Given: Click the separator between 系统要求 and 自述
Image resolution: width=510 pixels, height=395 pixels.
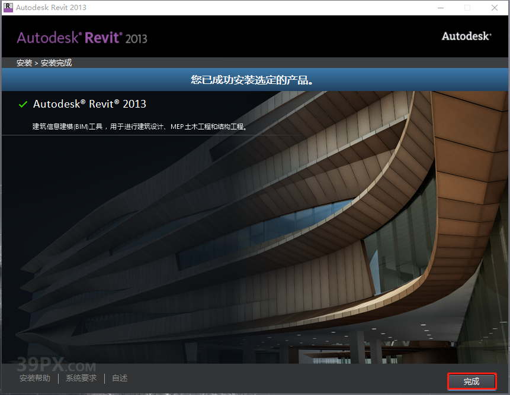Looking at the screenshot, I should 103,378.
